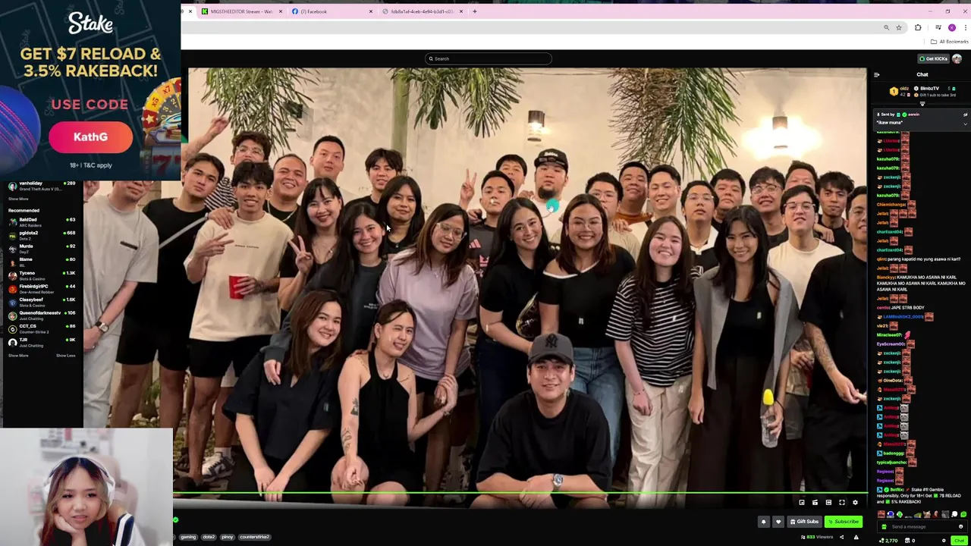Enter fullscreen on video player
The image size is (971, 546).
(x=841, y=502)
